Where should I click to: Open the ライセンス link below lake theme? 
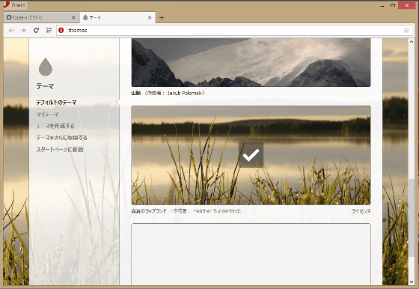(361, 211)
